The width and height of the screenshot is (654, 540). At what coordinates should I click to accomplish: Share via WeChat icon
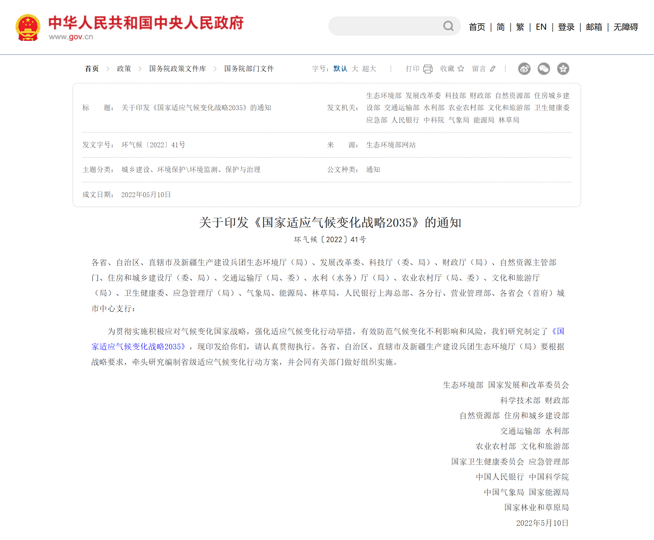[544, 69]
